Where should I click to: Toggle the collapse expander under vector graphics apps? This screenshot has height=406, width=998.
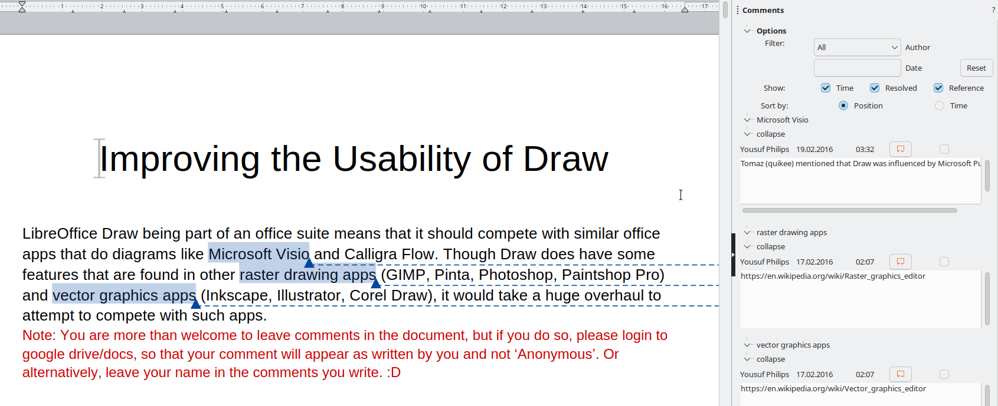[747, 359]
